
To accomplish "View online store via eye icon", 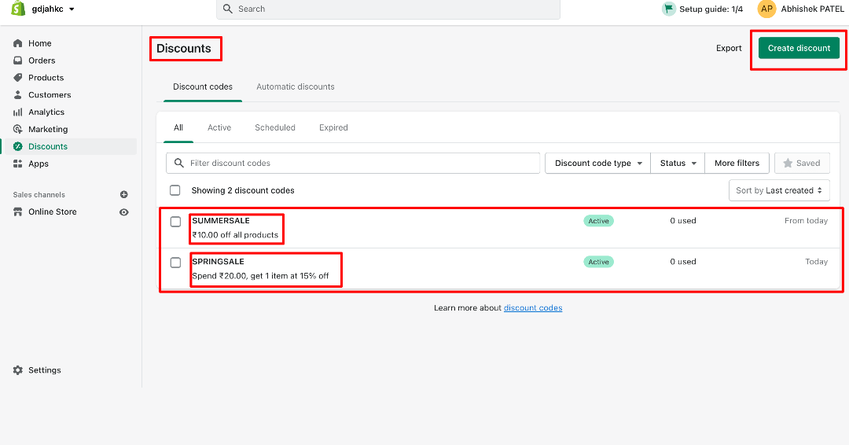I will click(x=124, y=212).
